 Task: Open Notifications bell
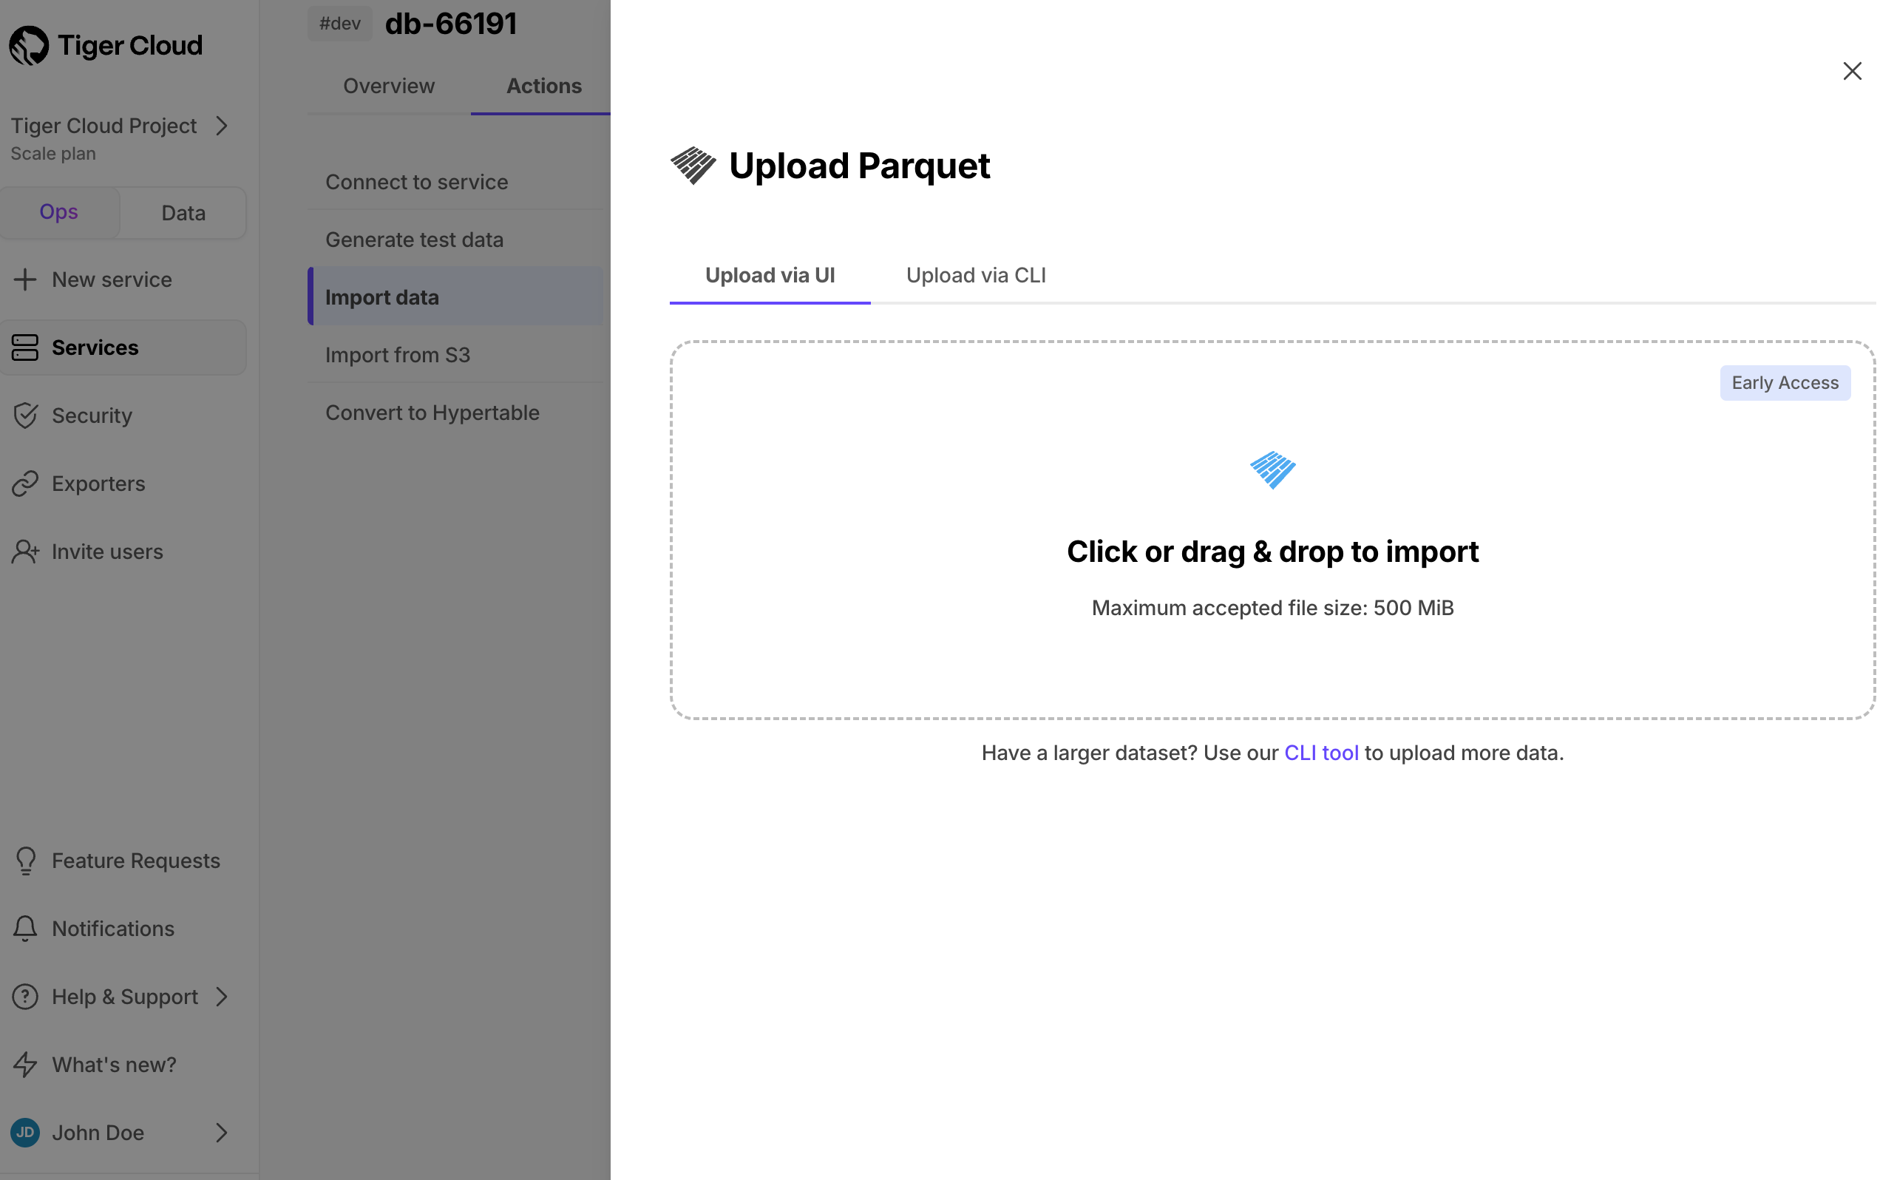(26, 928)
